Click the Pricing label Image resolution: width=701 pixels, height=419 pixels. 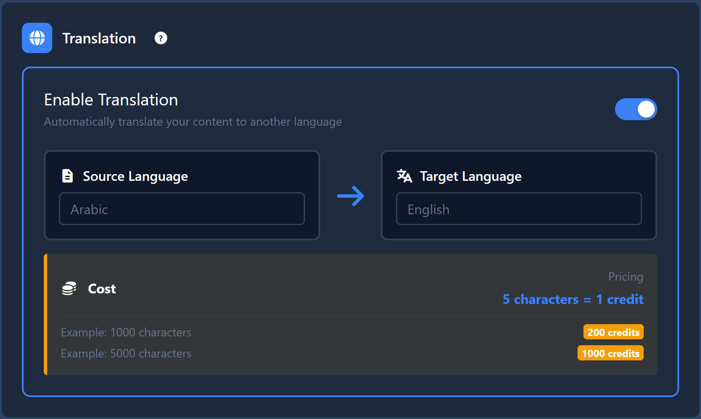626,277
